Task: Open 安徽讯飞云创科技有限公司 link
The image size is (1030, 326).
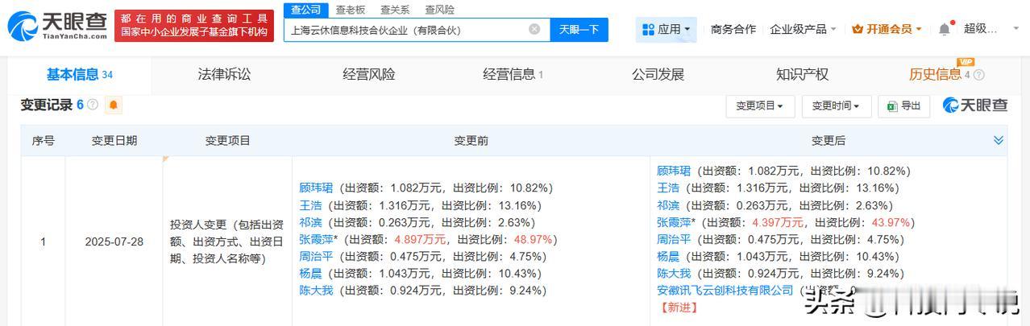Action: click(x=725, y=291)
